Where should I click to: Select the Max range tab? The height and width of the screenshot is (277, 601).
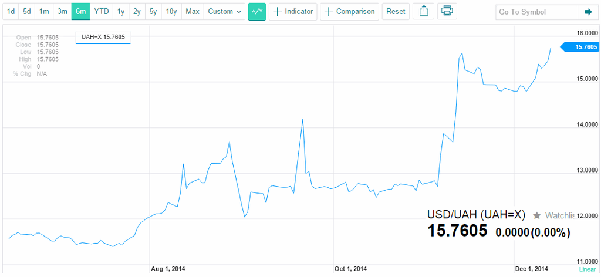pyautogui.click(x=193, y=12)
